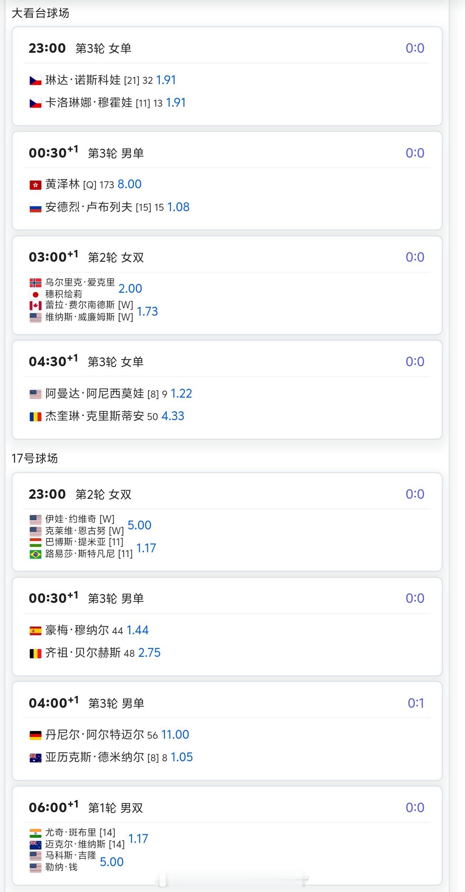Image resolution: width=465 pixels, height=892 pixels.
Task: Click the Norwegian flag beside 乌尔里克·爱克里
Action: (x=35, y=283)
